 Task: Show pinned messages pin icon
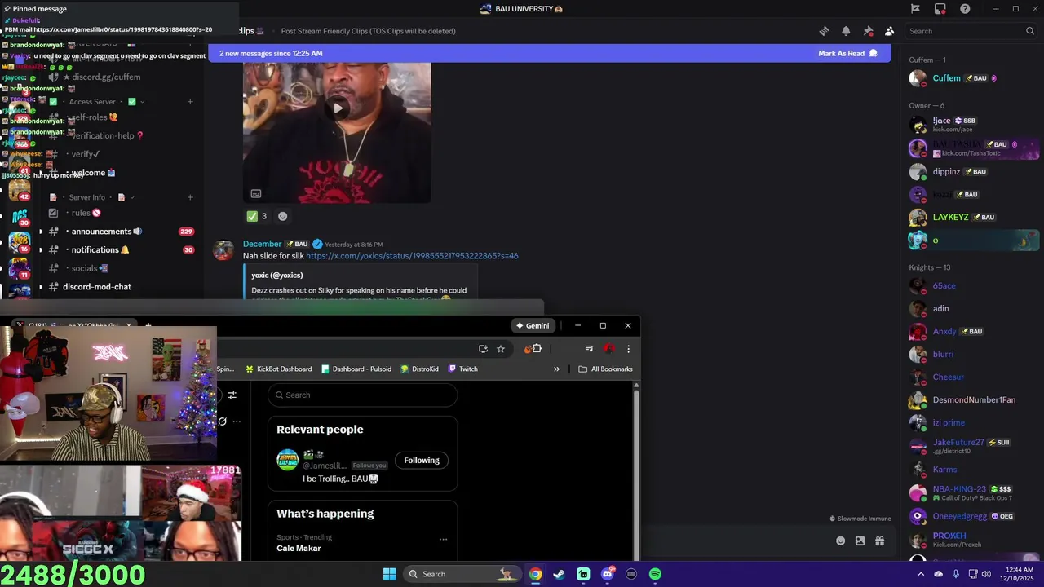coord(868,31)
